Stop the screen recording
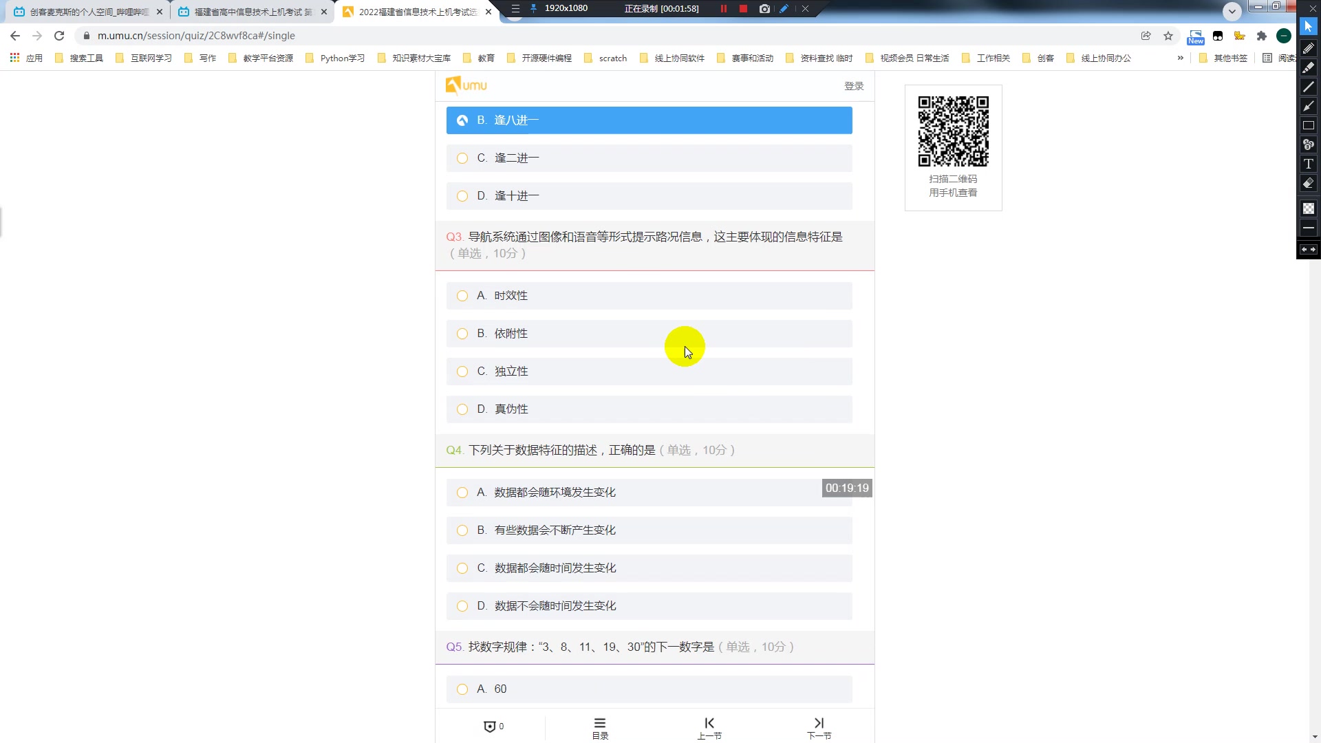The image size is (1321, 743). (743, 9)
